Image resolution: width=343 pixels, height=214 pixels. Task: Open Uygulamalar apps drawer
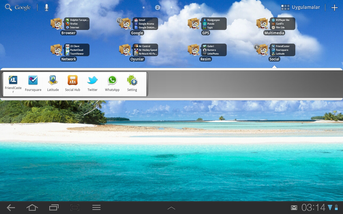pyautogui.click(x=300, y=7)
